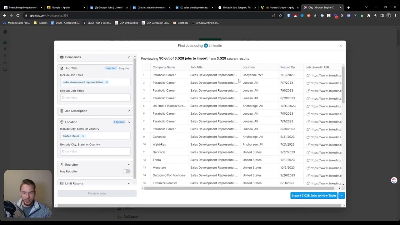Screen dimensions: 400x225
Task: Click the Companies building icon
Action: click(62, 57)
